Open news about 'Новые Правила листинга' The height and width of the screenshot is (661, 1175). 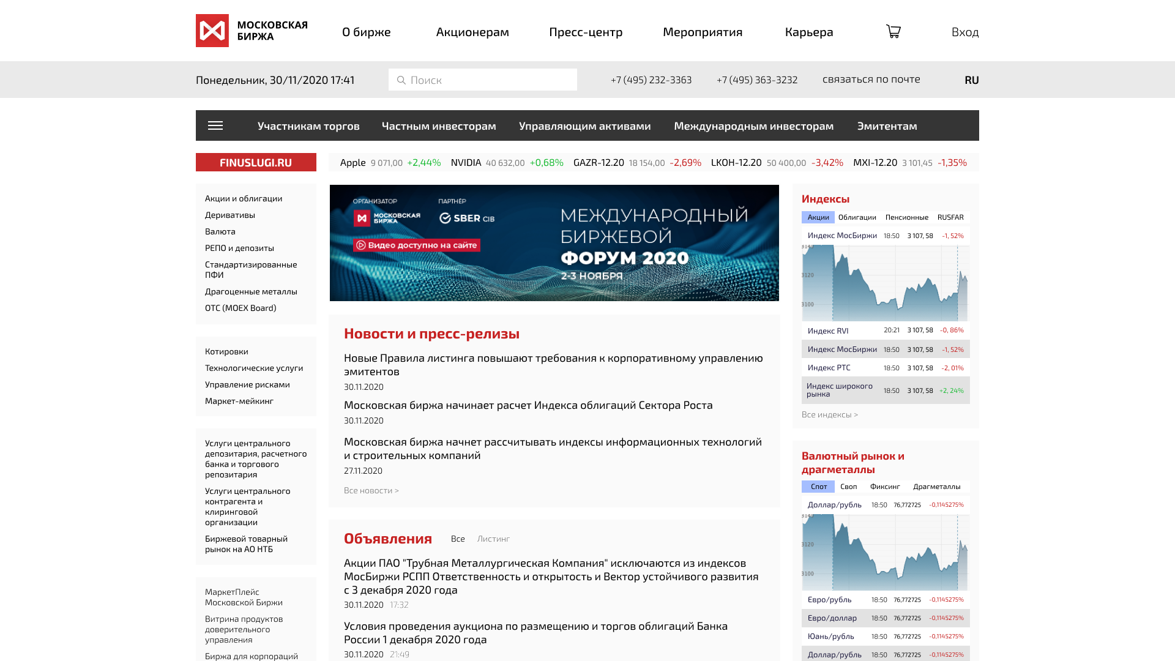[x=553, y=365]
